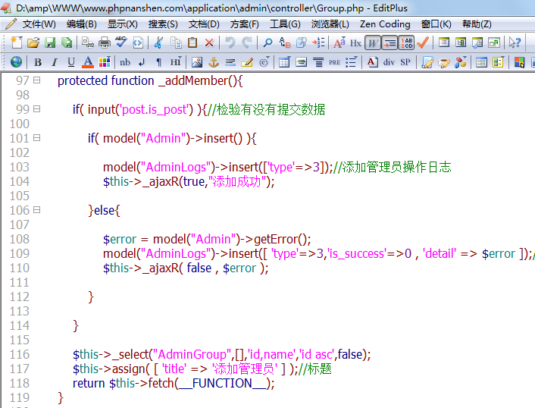535x408 pixels.
Task: Click the Print icon
Action: (x=105, y=42)
